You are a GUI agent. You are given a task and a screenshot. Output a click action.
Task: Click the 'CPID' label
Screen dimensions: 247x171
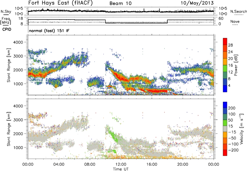[7, 29]
